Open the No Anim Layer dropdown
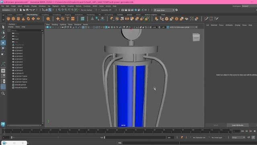This screenshot has width=257, height=145. [217, 137]
